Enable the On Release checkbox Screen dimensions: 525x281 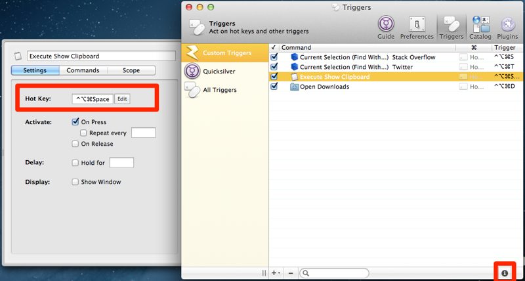click(x=75, y=144)
